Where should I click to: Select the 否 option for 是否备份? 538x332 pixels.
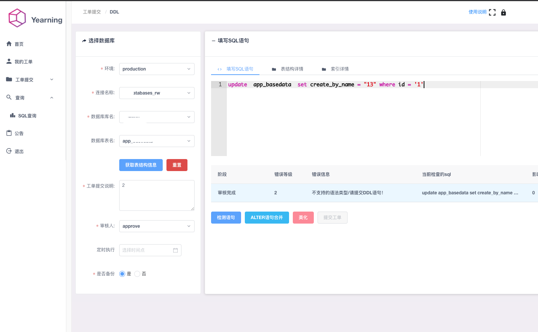[137, 273]
